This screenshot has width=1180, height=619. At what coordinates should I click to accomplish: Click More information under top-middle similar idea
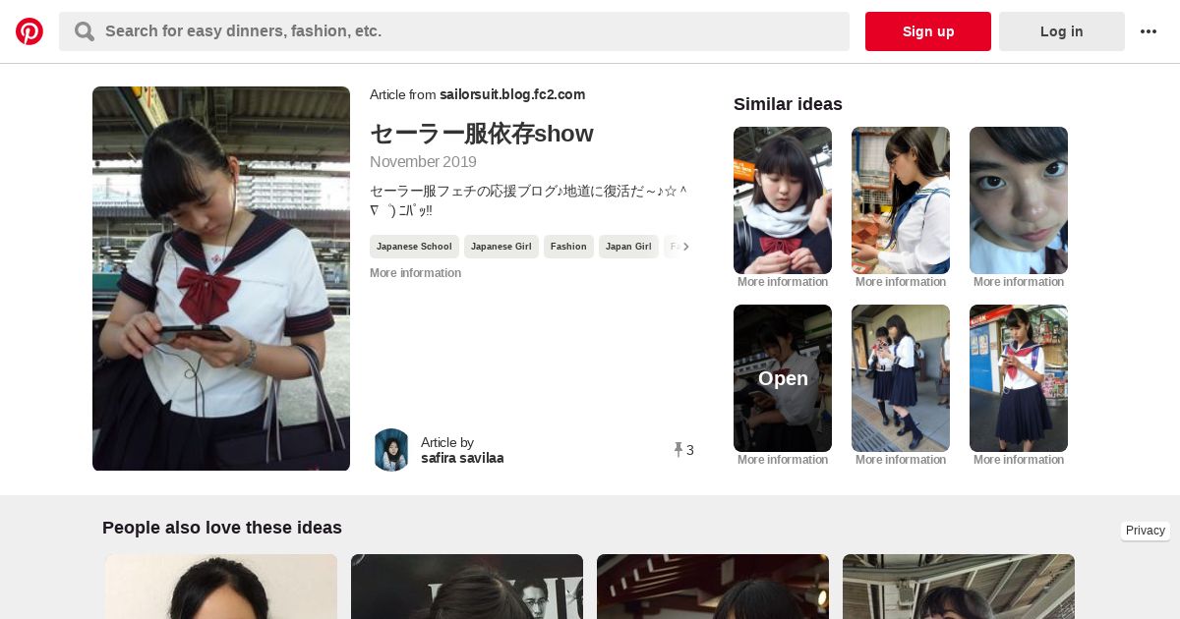pyautogui.click(x=901, y=282)
